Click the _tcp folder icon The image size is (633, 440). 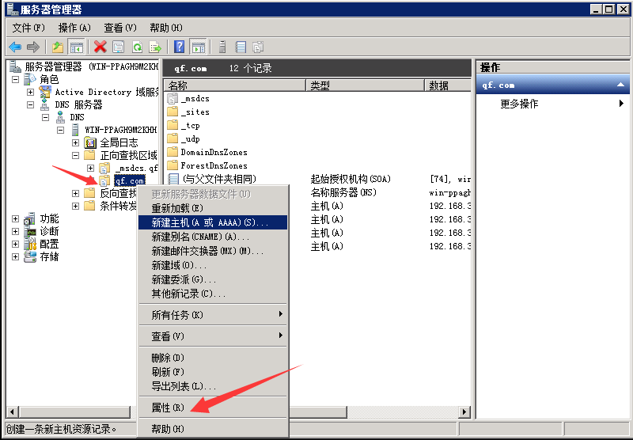point(172,125)
